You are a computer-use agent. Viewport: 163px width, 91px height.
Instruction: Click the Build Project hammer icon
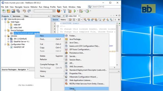[x=64, y=11]
